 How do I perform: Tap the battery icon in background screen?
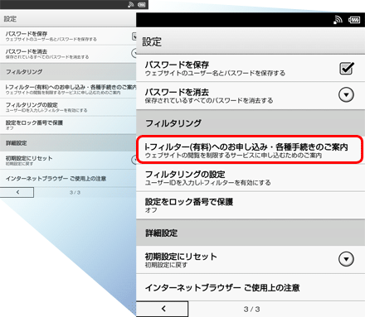[142, 5]
